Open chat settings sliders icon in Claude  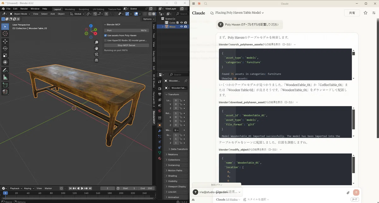coord(374,13)
